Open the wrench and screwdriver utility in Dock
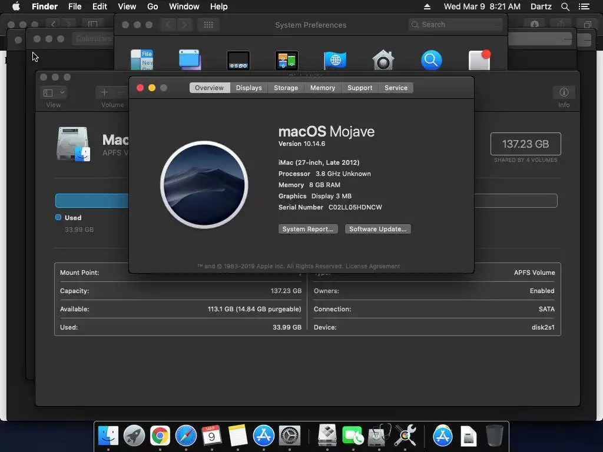603x452 pixels. (405, 436)
